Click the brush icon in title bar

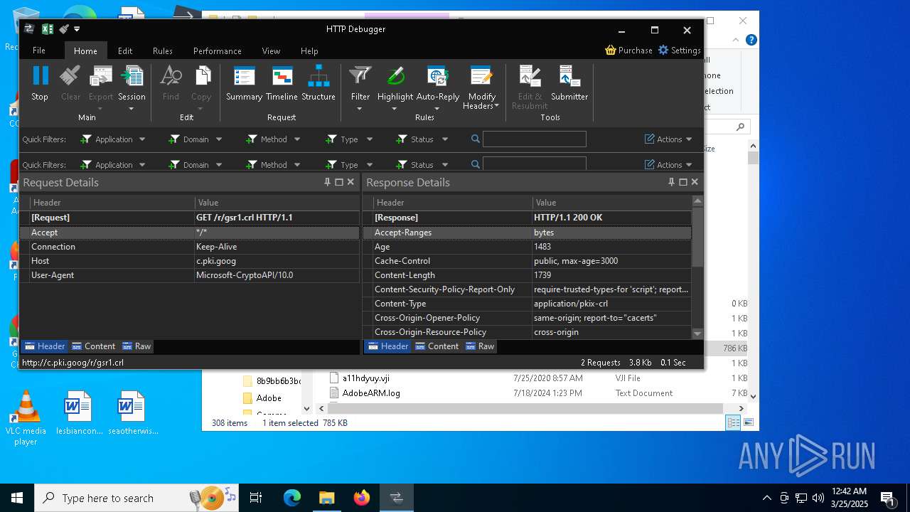click(64, 29)
